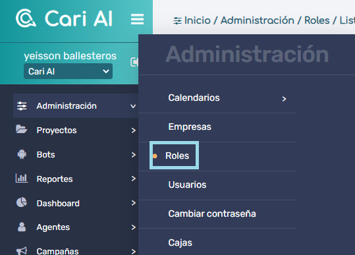Click the Inicio breadcrumb link
The height and width of the screenshot is (255, 355).
pos(198,20)
